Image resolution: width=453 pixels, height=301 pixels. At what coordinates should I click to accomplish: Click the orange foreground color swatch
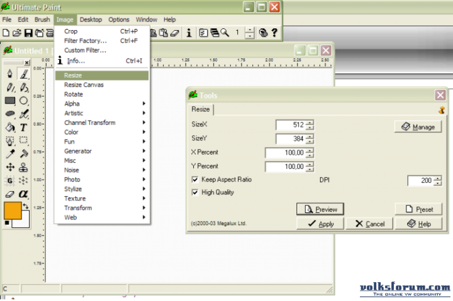pyautogui.click(x=13, y=211)
